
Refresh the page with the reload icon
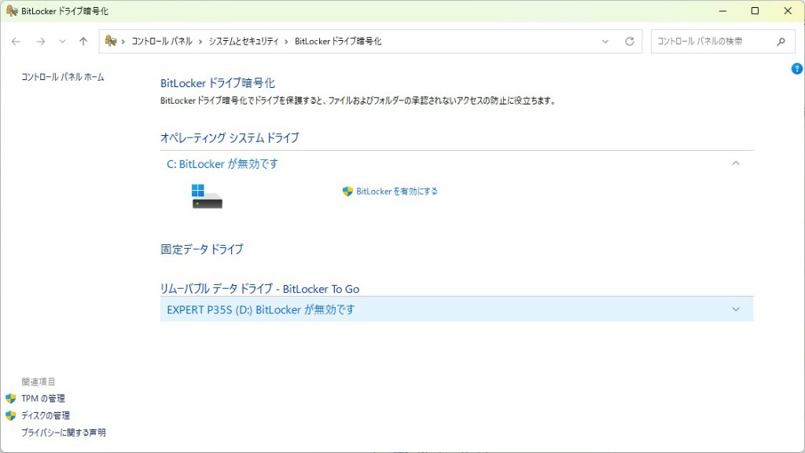click(x=630, y=42)
